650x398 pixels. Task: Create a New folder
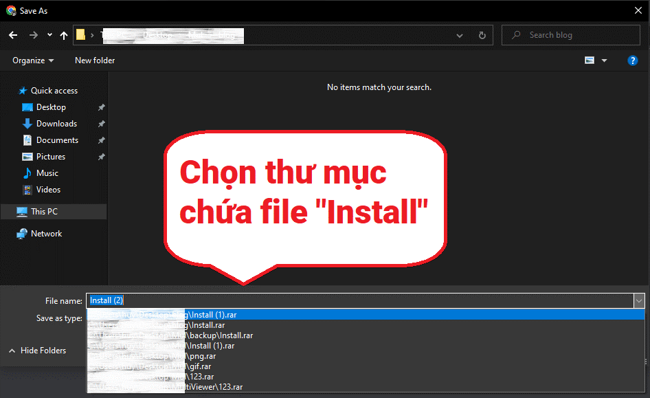click(x=95, y=60)
